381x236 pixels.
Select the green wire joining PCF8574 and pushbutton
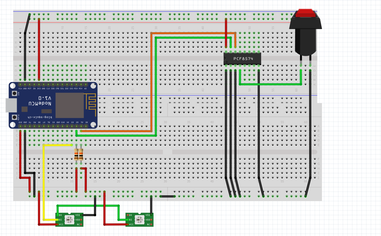click(x=270, y=84)
